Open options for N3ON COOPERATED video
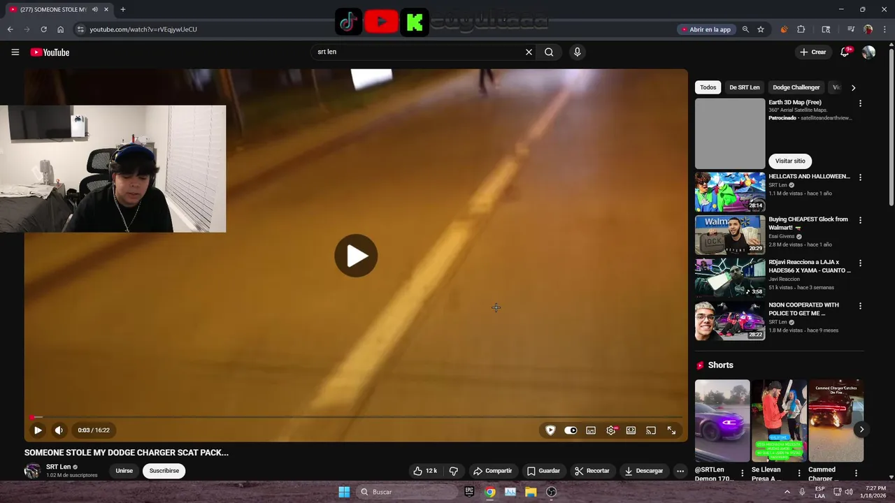Viewport: 895px width, 503px height. tap(860, 306)
